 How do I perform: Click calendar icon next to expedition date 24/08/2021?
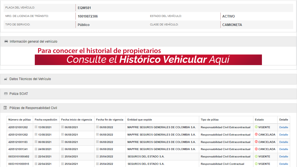[x=36, y=149]
